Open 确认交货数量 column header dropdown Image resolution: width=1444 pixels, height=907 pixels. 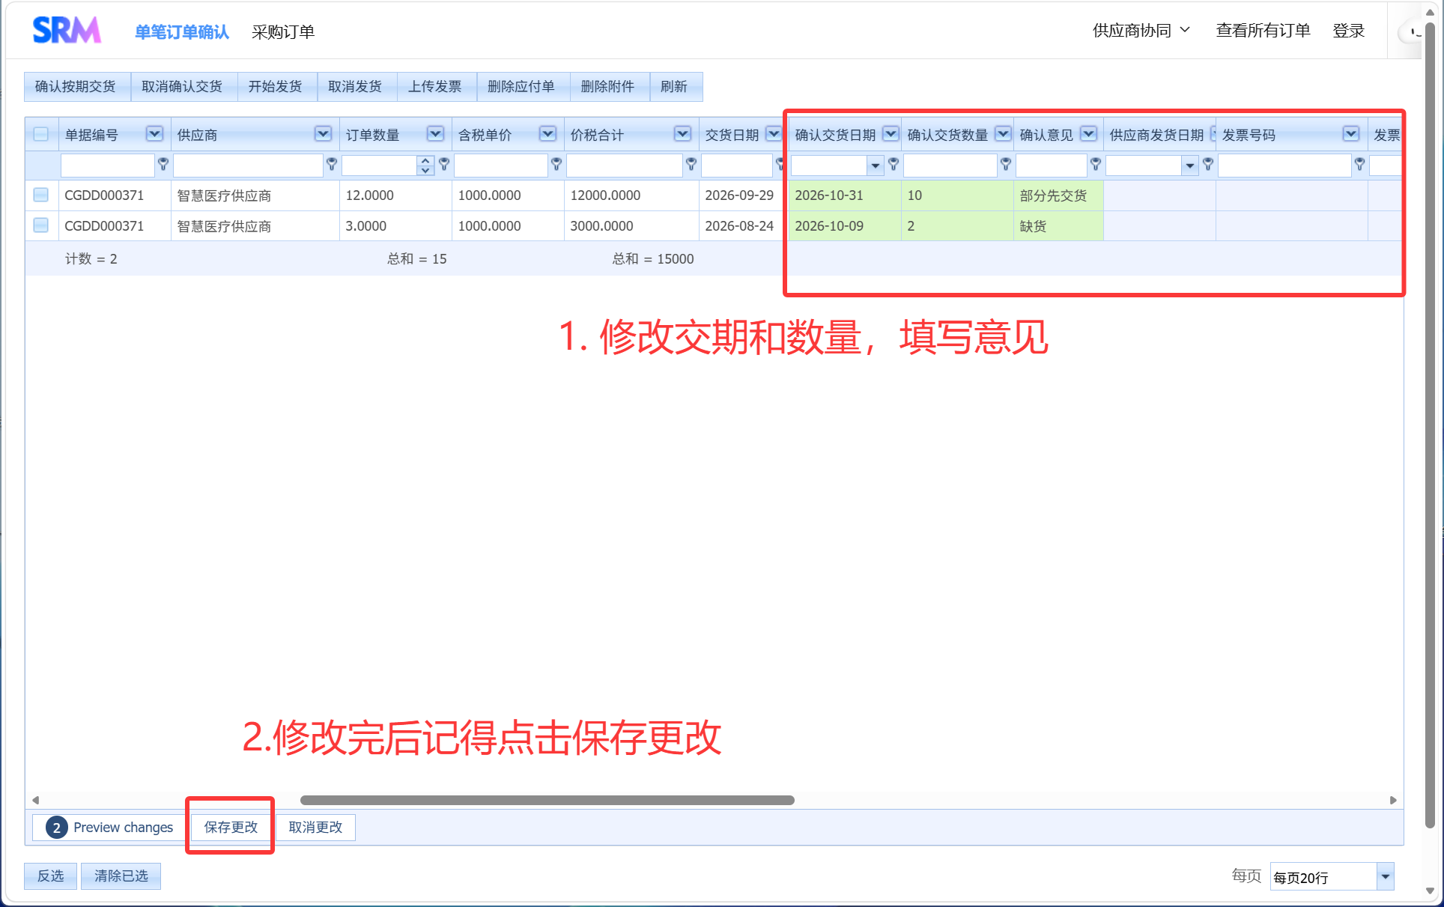pyautogui.click(x=1003, y=134)
